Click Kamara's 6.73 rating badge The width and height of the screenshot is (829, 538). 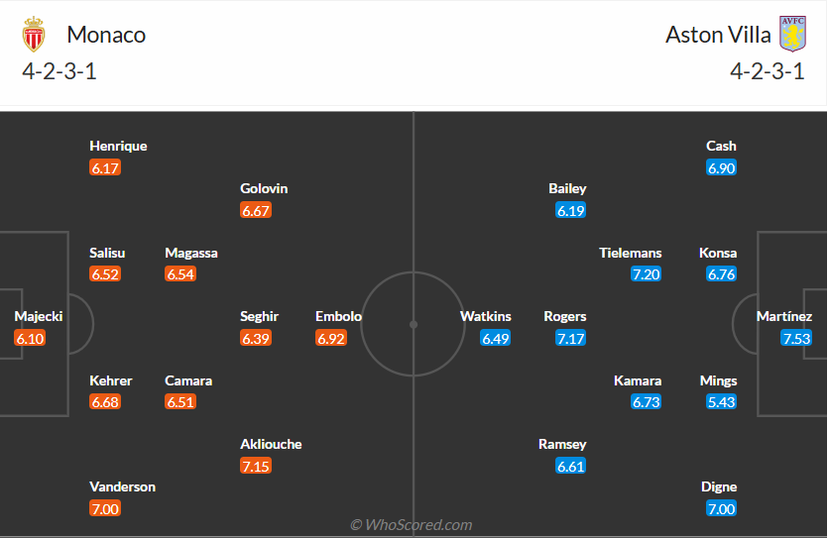click(x=646, y=402)
